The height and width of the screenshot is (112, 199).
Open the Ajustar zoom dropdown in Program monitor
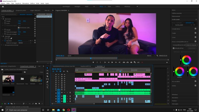71,56
